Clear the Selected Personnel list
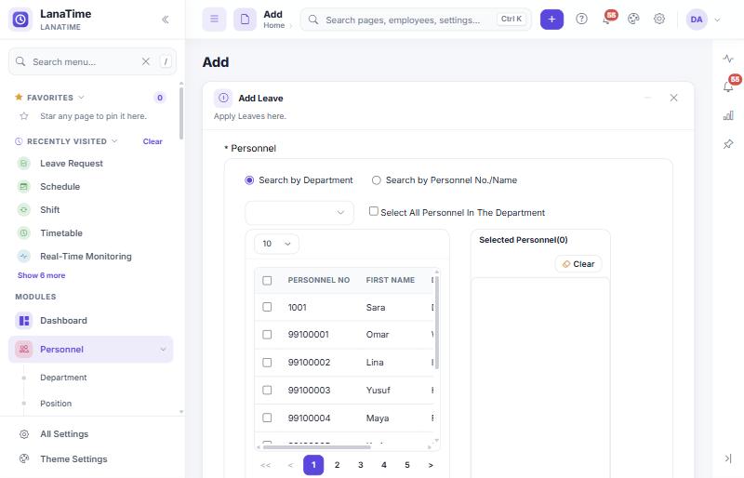Image resolution: width=744 pixels, height=478 pixels. point(578,264)
